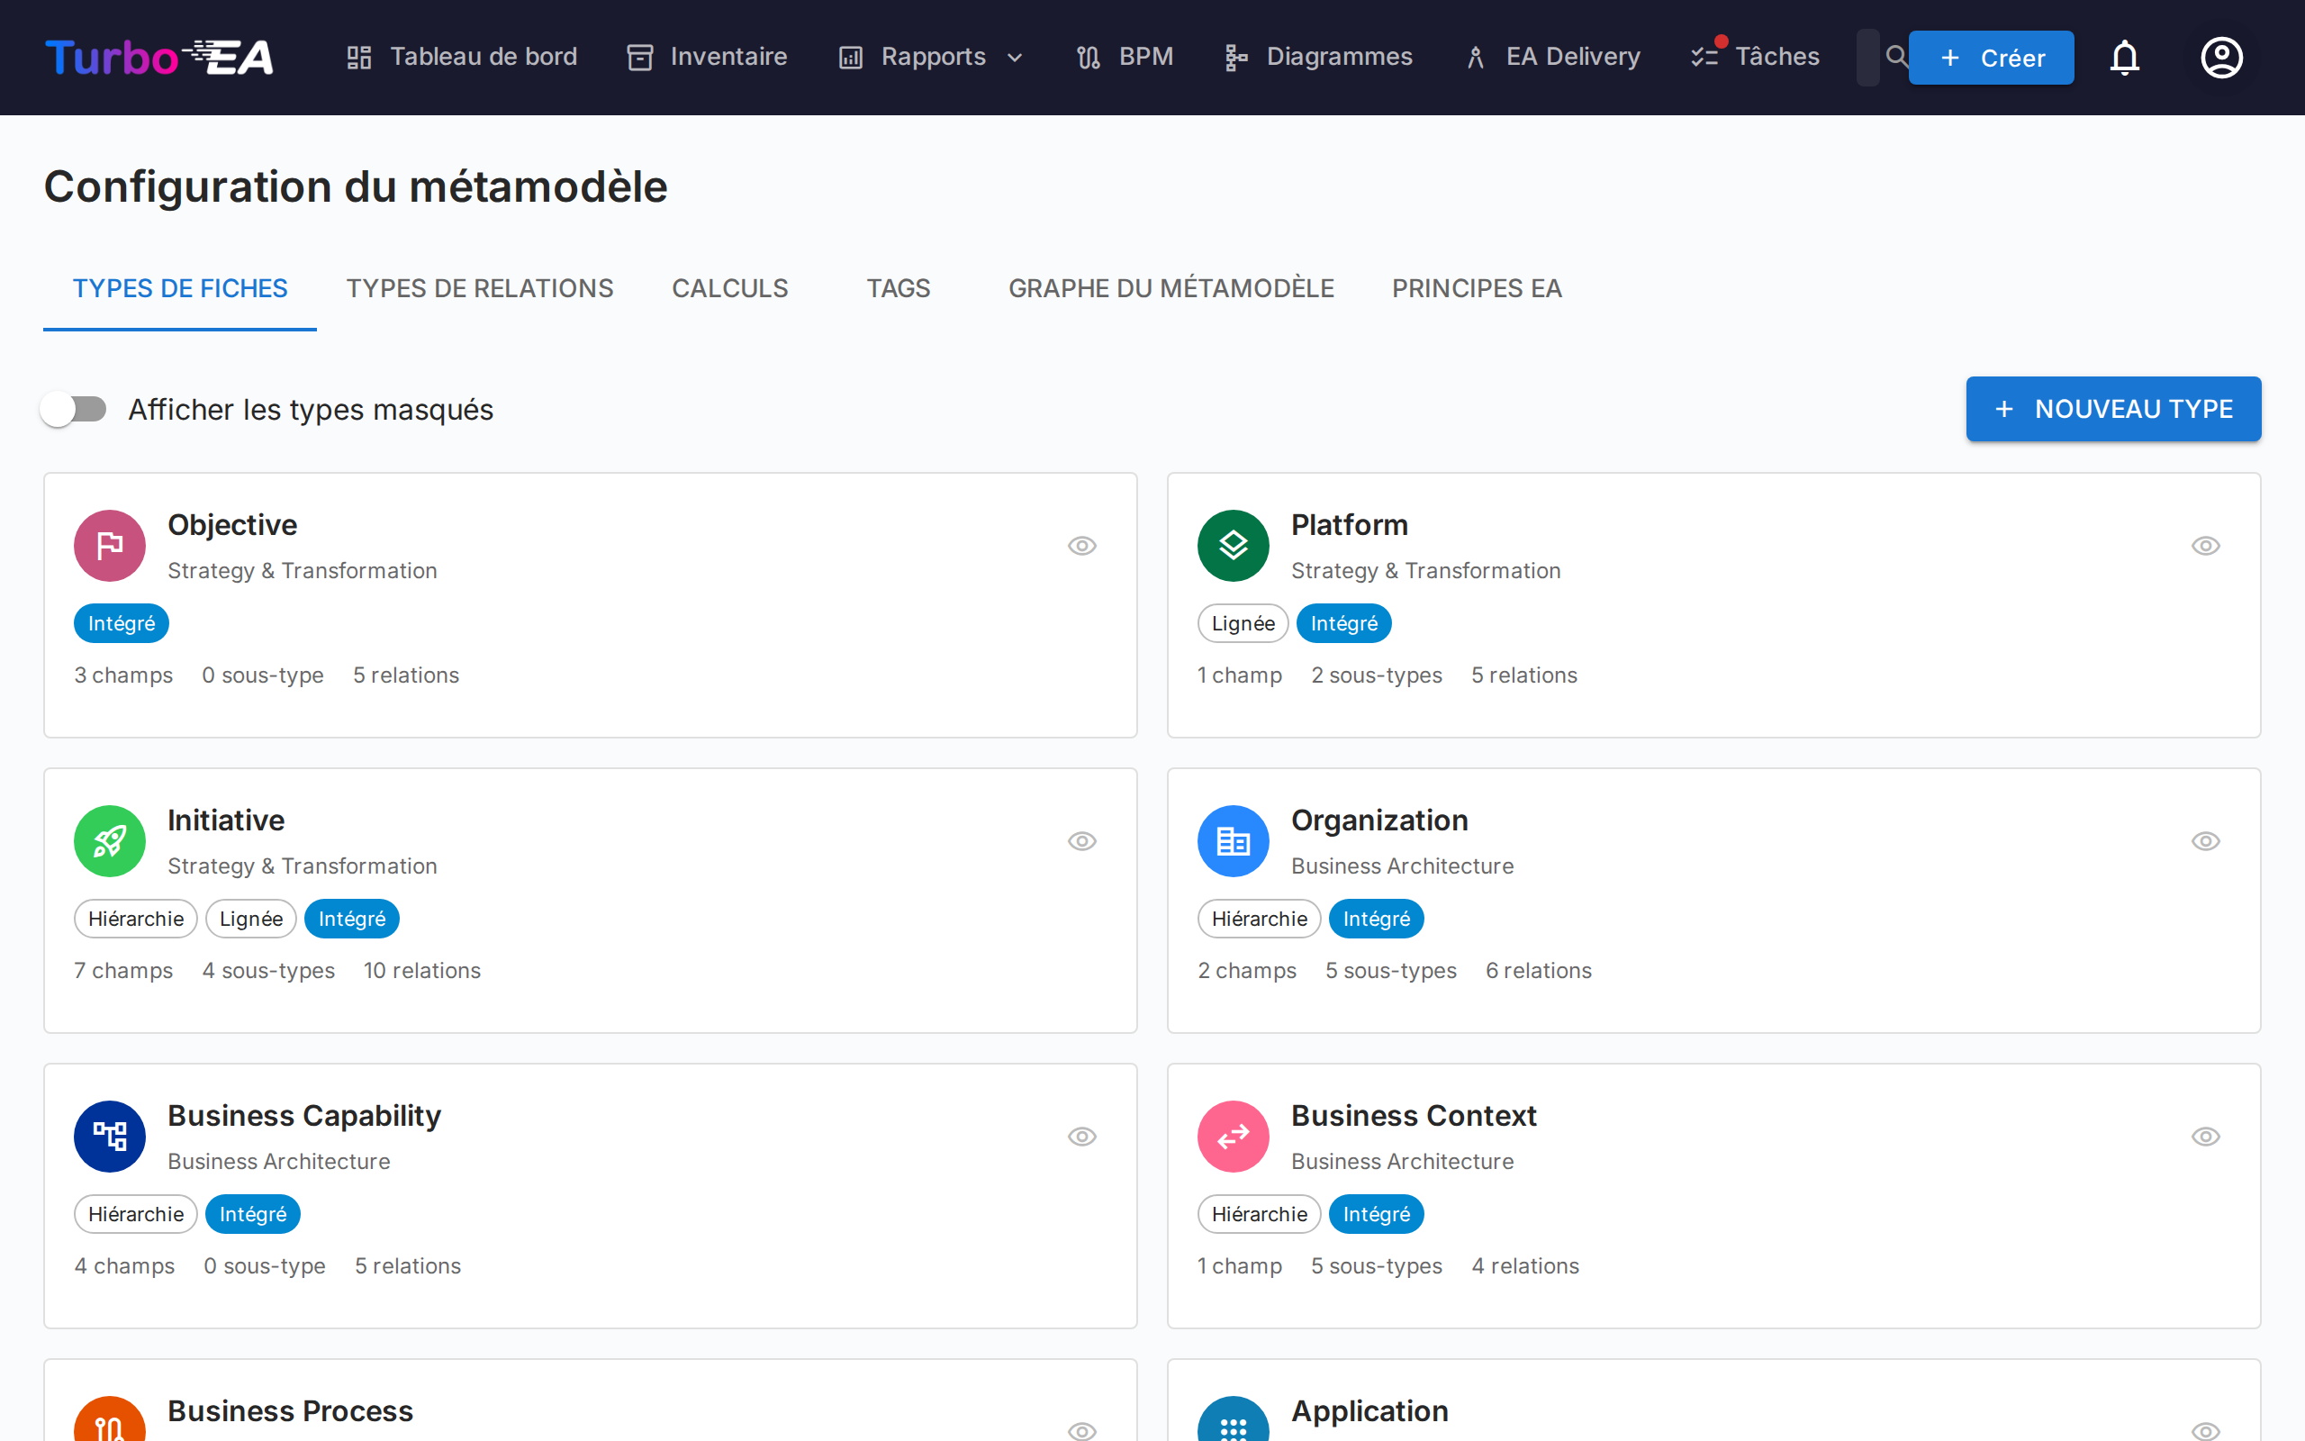The width and height of the screenshot is (2305, 1441).
Task: Click the Créer button
Action: click(x=1991, y=59)
